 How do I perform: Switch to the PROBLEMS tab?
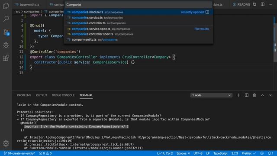pyautogui.click(x=24, y=95)
